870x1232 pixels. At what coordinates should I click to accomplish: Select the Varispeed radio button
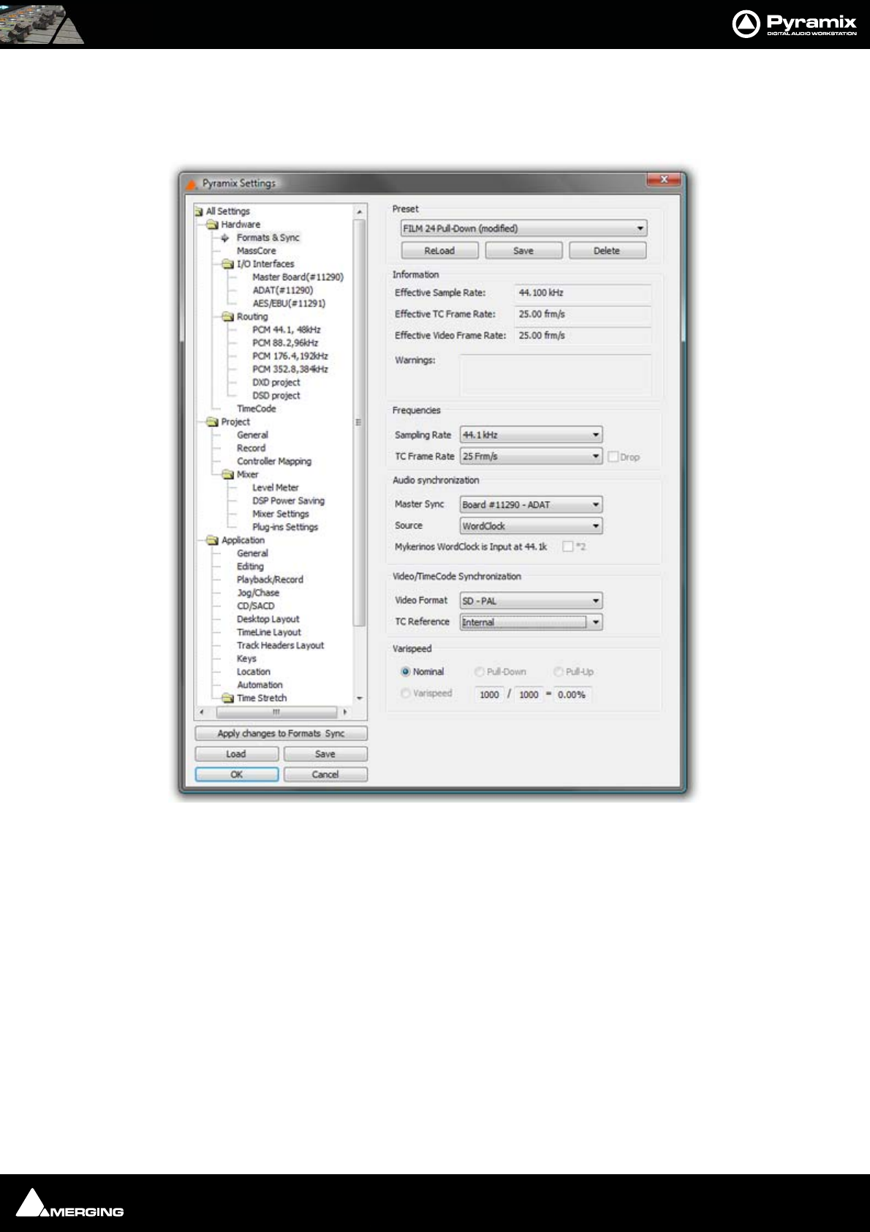coord(406,693)
